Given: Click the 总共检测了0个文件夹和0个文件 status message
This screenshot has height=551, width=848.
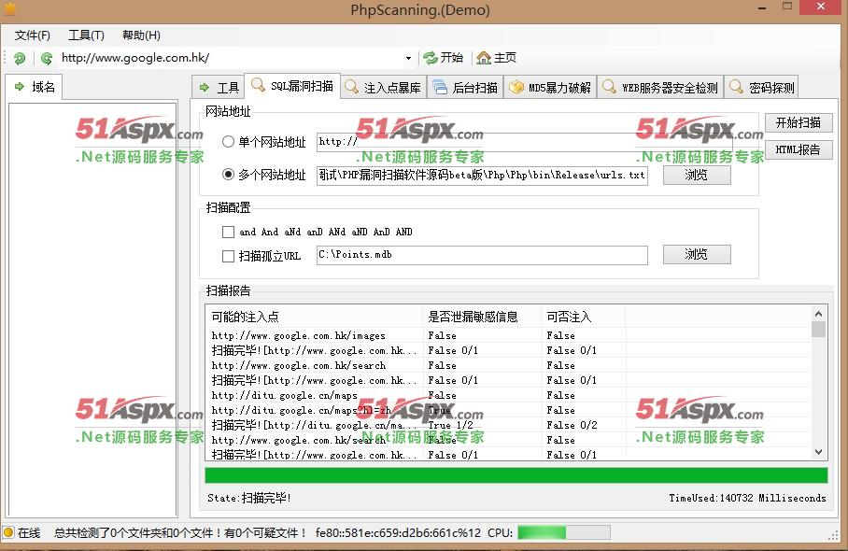Looking at the screenshot, I should 180,533.
